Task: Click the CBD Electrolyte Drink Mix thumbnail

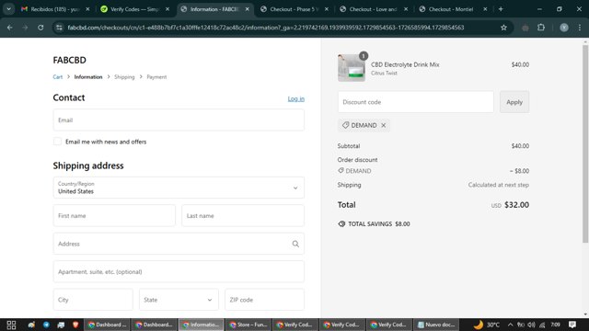Action: coord(352,68)
